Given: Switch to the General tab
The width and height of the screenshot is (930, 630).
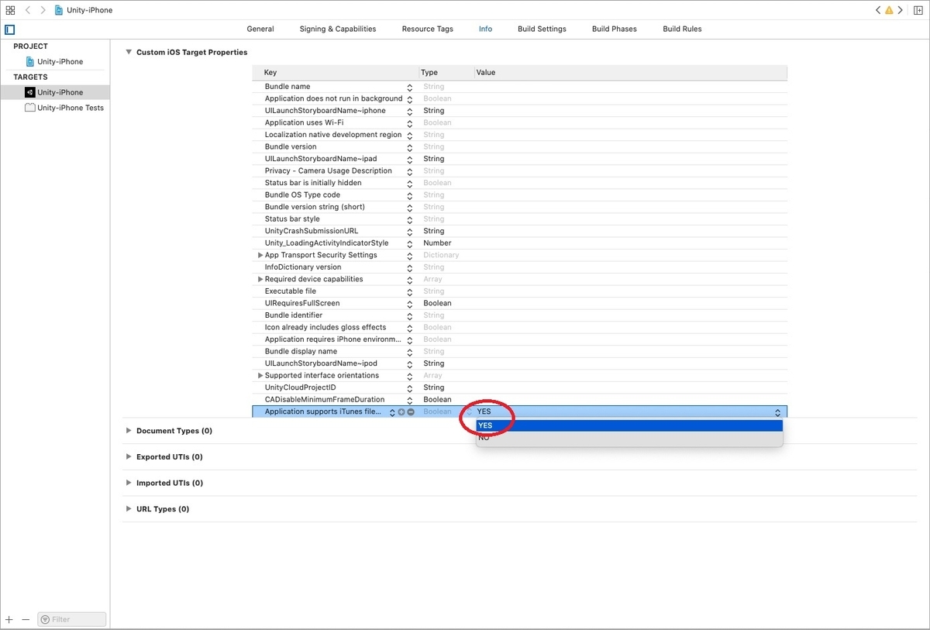Looking at the screenshot, I should coord(260,29).
